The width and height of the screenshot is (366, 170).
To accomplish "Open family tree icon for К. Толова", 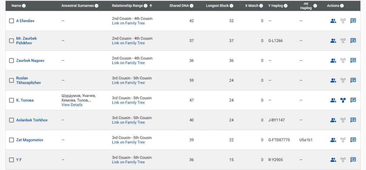I will [343, 100].
